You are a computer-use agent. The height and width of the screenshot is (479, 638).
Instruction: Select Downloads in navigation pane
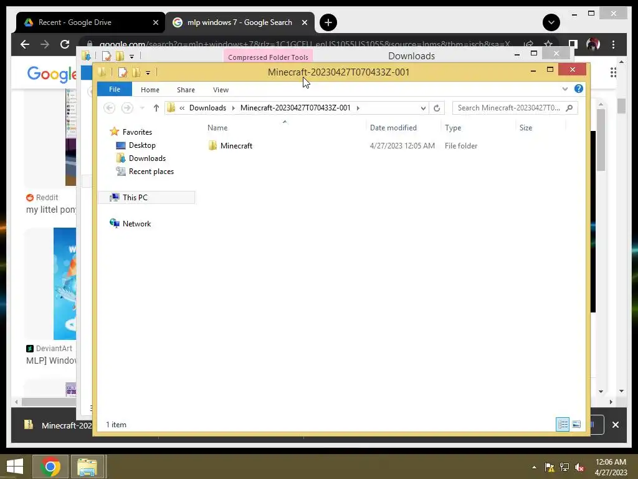pyautogui.click(x=147, y=158)
